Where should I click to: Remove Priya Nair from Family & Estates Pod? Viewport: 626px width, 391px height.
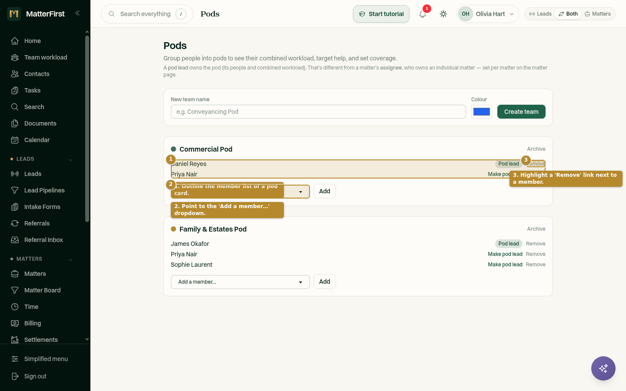pos(536,254)
